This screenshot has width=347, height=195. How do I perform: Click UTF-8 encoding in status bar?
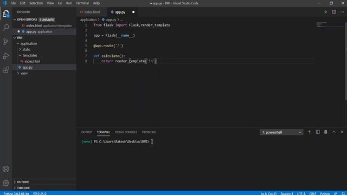point(301,193)
